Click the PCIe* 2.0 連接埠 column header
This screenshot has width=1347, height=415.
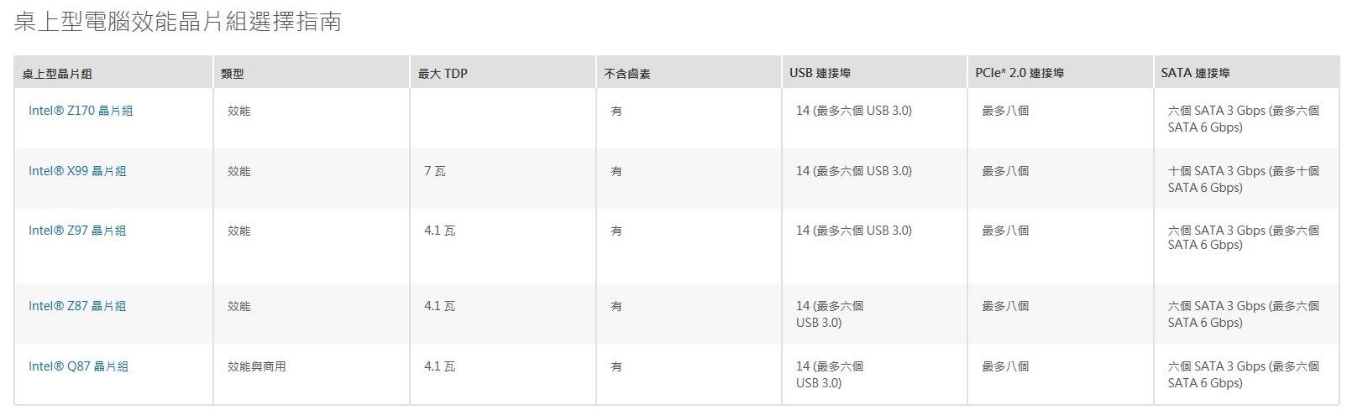tap(1019, 73)
